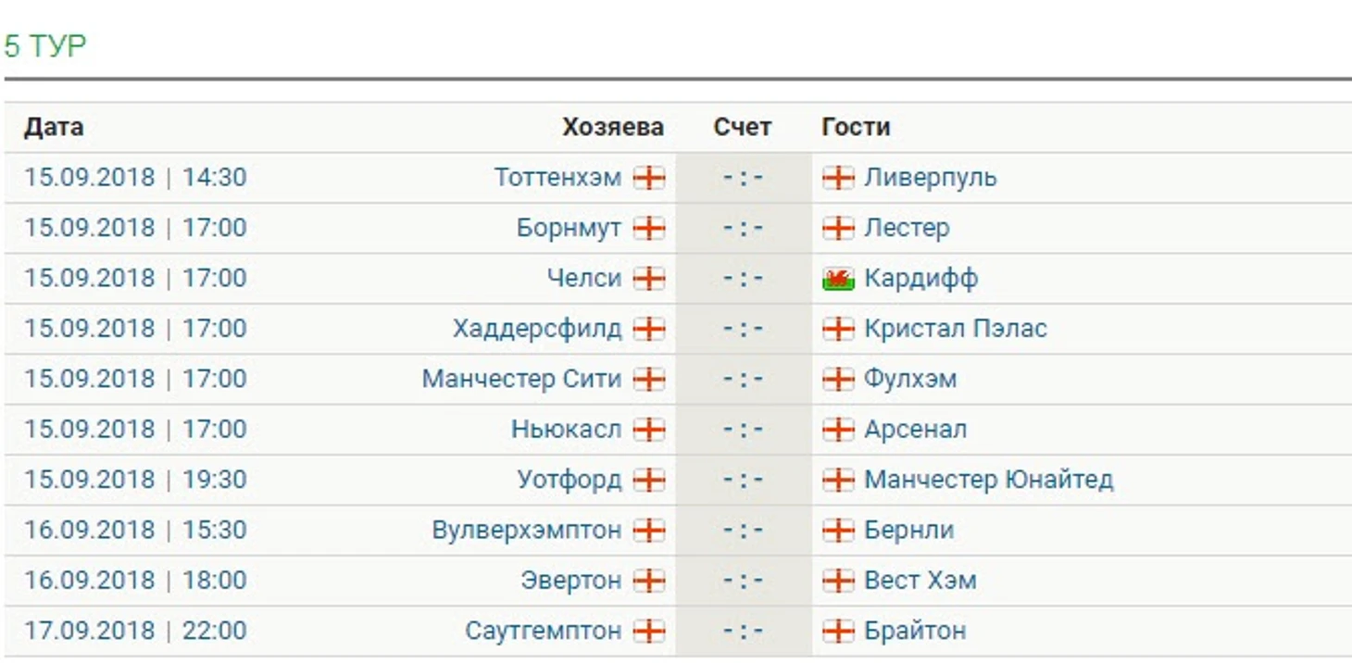Click England flag beside Ливерпуль
The height and width of the screenshot is (663, 1352).
[838, 178]
